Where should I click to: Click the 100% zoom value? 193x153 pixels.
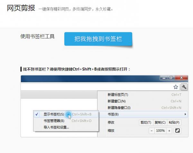point(161,131)
